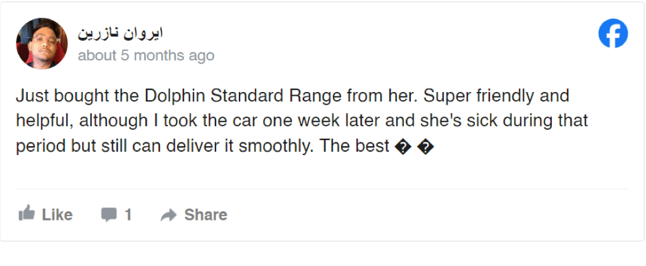The width and height of the screenshot is (646, 266).
Task: Click the comment speech bubble icon
Action: pos(109,215)
